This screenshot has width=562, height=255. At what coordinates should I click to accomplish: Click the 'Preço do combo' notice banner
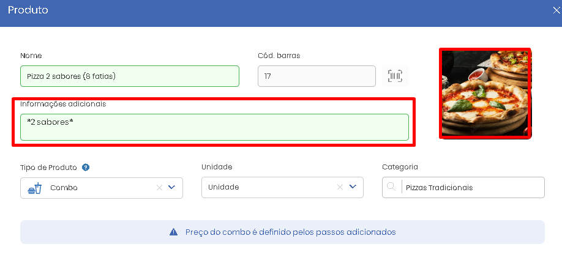(x=282, y=232)
